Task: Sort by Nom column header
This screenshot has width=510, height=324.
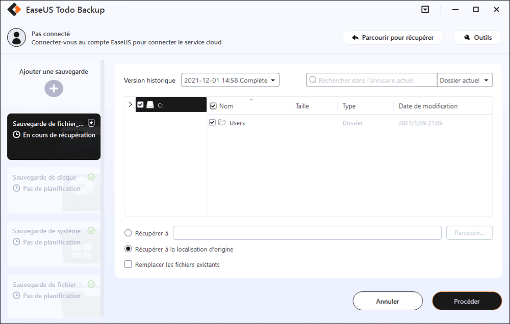Action: pos(226,106)
